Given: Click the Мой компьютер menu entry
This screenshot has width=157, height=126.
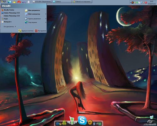Looking at the screenshot, I should click(35, 14).
